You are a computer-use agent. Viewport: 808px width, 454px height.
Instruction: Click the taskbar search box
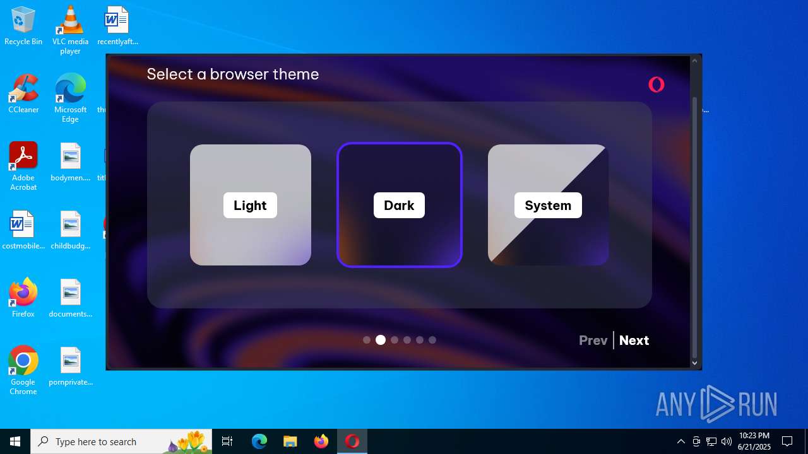point(122,441)
